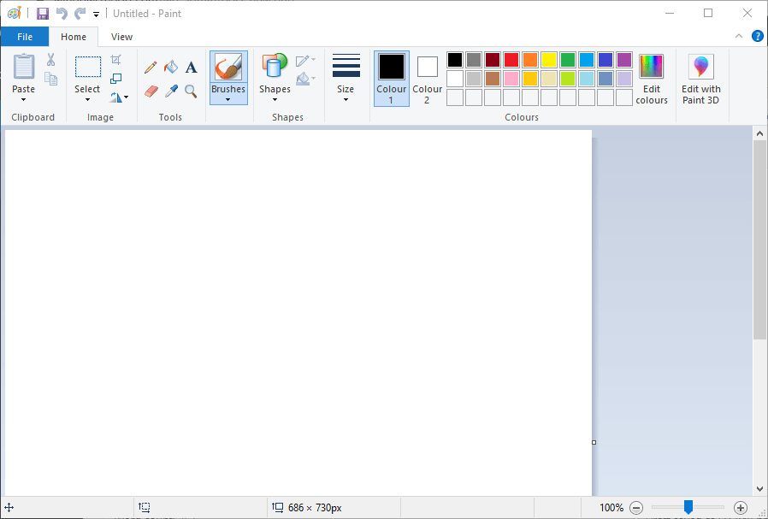768x519 pixels.
Task: Click Edit with Paint 3D button
Action: (701, 78)
